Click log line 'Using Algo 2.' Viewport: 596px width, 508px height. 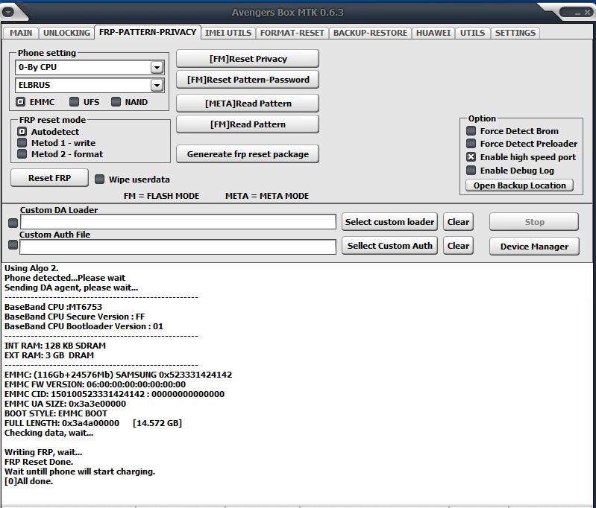31,268
